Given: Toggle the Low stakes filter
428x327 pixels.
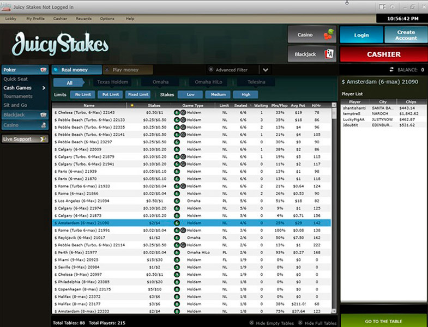Looking at the screenshot, I should (x=190, y=94).
